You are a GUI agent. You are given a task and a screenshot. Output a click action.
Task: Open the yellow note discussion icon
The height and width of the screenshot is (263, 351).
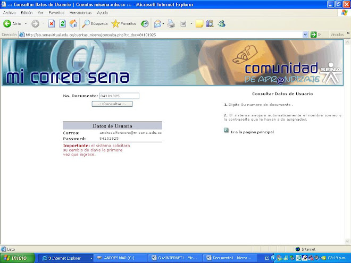(x=199, y=23)
